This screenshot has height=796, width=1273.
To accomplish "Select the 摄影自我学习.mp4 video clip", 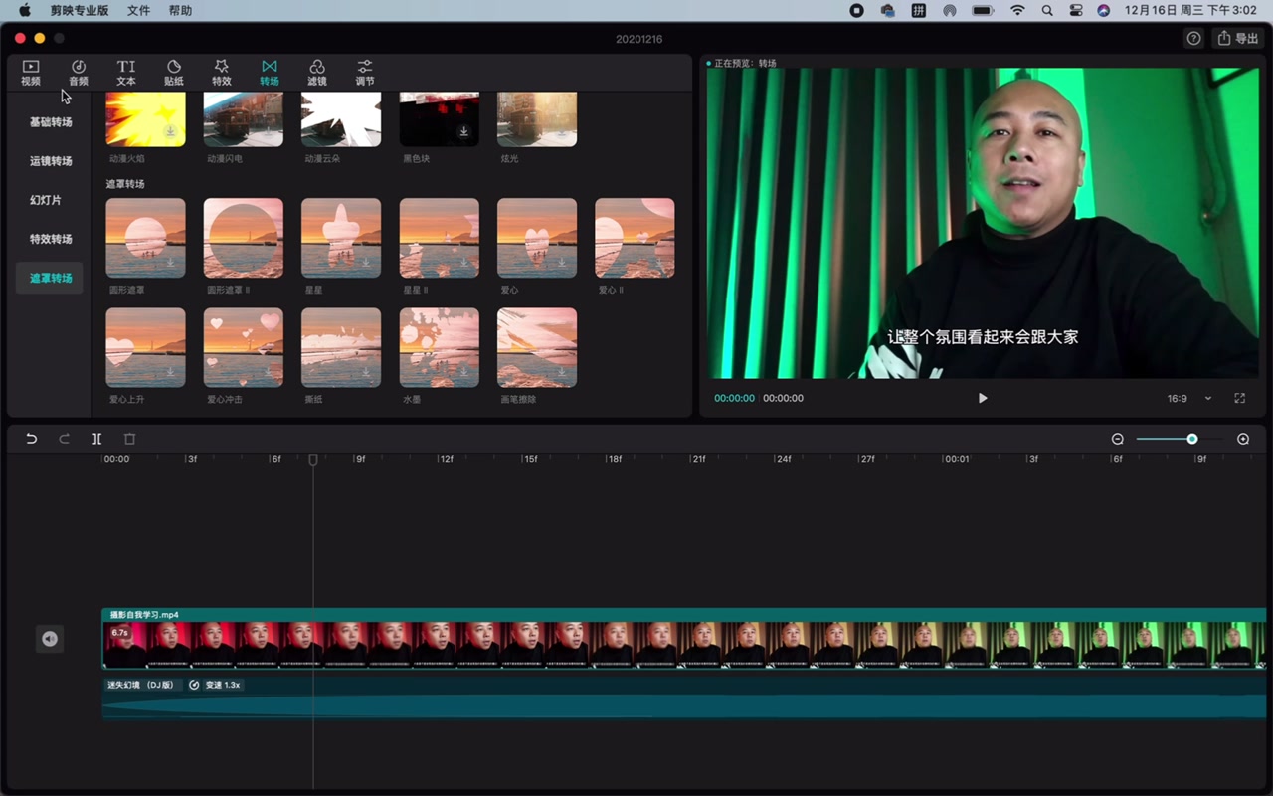I will click(x=684, y=639).
